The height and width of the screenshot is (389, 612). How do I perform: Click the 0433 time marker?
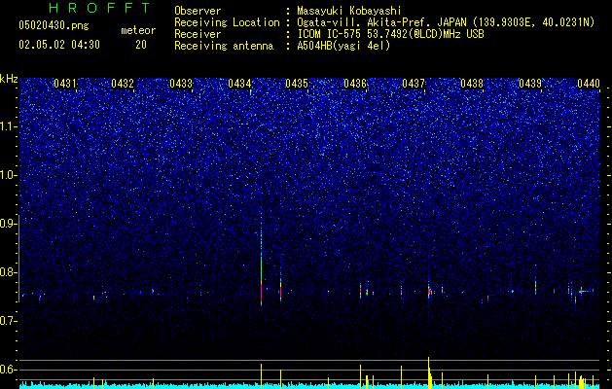(x=181, y=84)
